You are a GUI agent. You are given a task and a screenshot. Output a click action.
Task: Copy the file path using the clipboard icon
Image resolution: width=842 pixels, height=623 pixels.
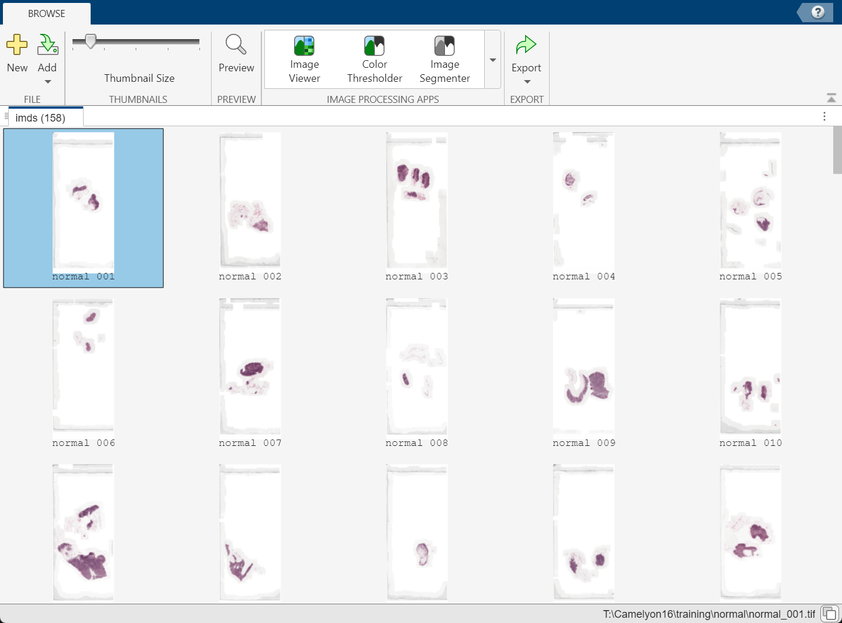click(x=829, y=613)
